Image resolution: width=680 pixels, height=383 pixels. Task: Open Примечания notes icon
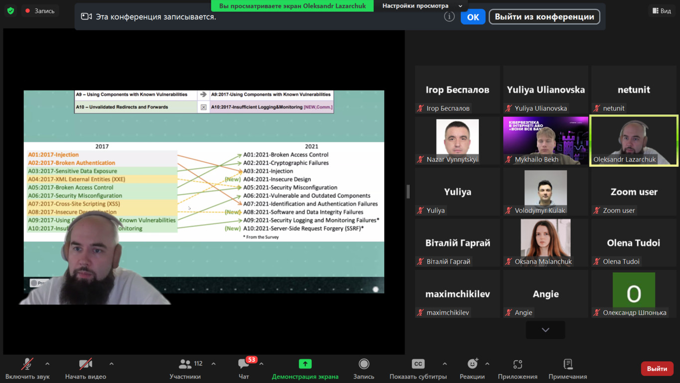[567, 364]
